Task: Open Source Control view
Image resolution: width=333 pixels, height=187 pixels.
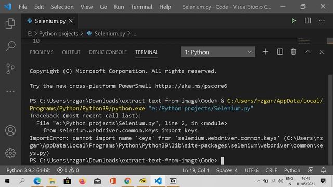Action: [x=10, y=69]
